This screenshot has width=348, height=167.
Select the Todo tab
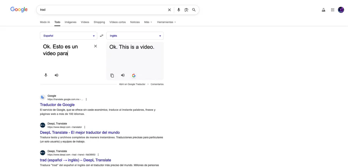click(x=57, y=22)
